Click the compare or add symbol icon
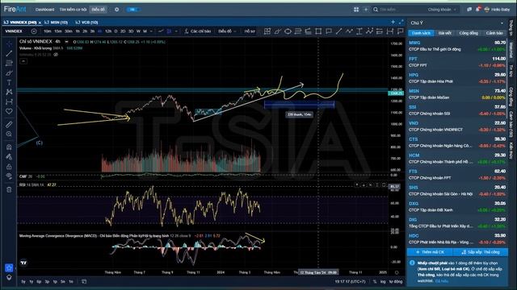The width and height of the screenshot is (517, 290). [x=34, y=31]
